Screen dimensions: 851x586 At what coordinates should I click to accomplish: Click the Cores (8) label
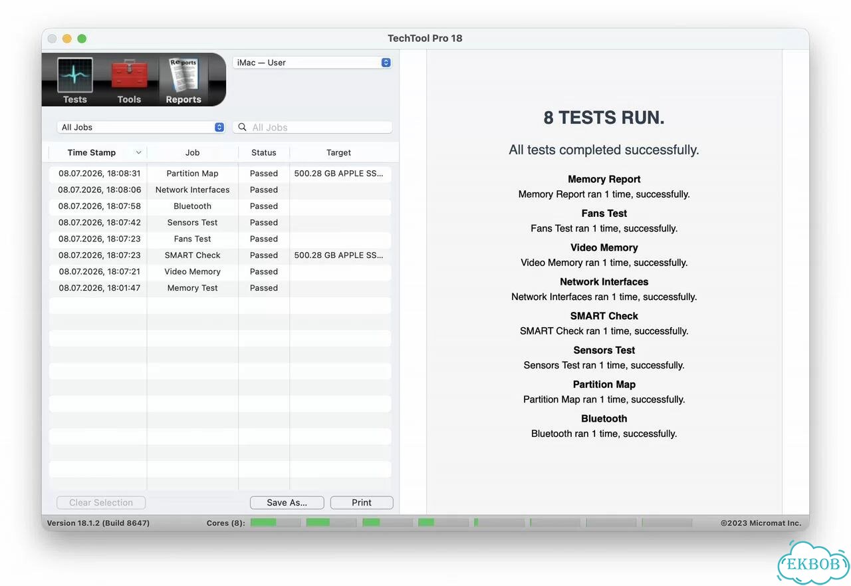click(225, 523)
